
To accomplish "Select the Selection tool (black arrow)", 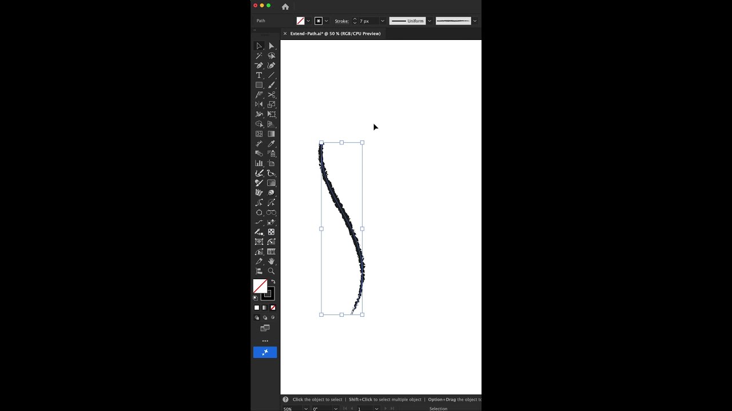I will tap(259, 46).
